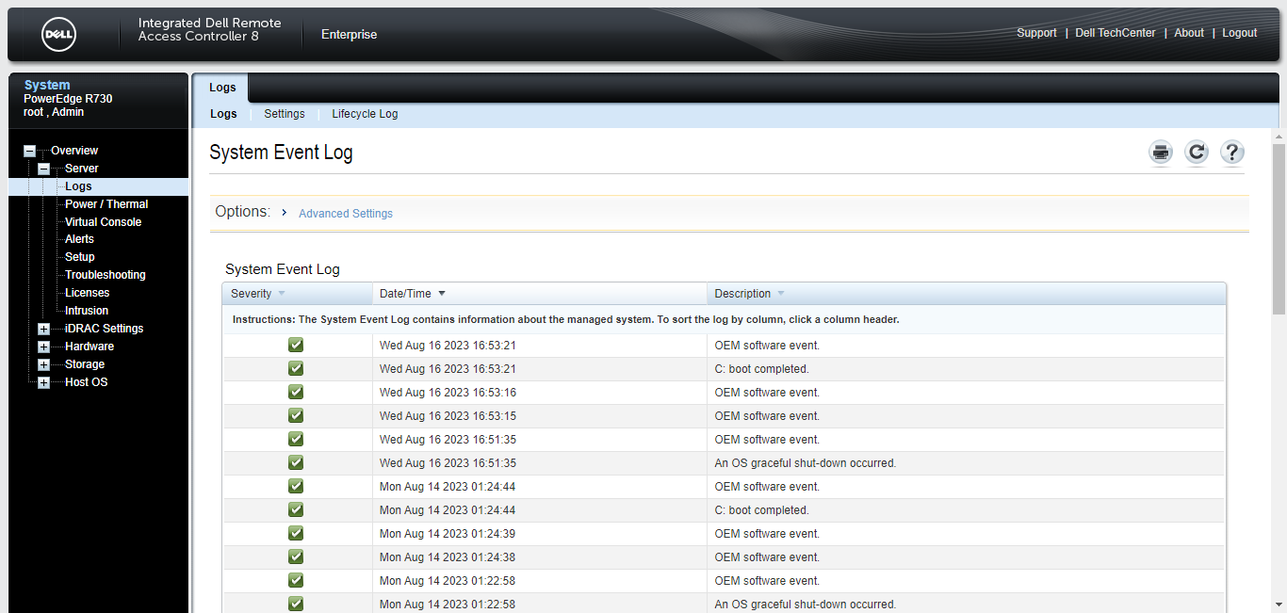Print the System Event Log
Screen dimensions: 1287x613
click(1161, 153)
